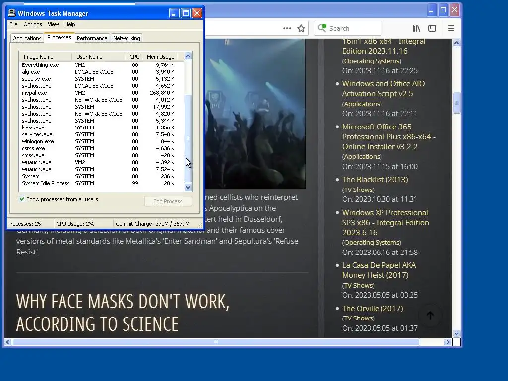Maximize the browser window
This screenshot has width=508, height=381.
tap(443, 10)
